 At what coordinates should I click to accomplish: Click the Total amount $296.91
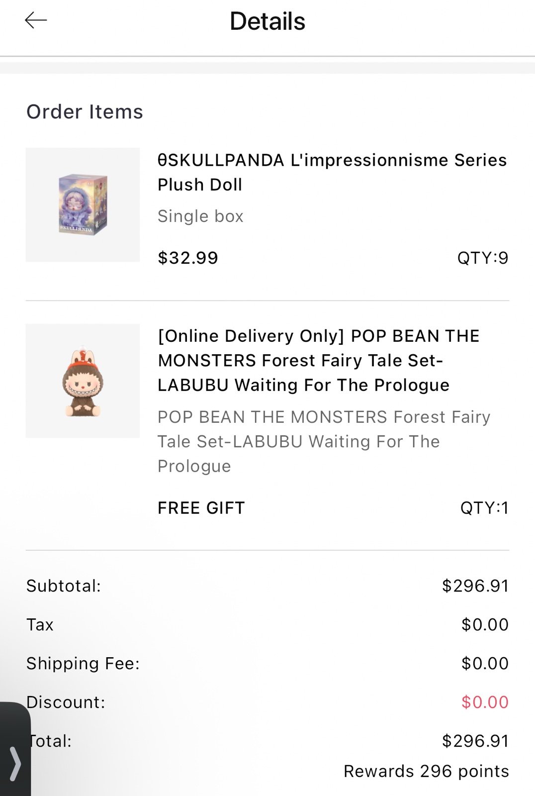click(475, 741)
